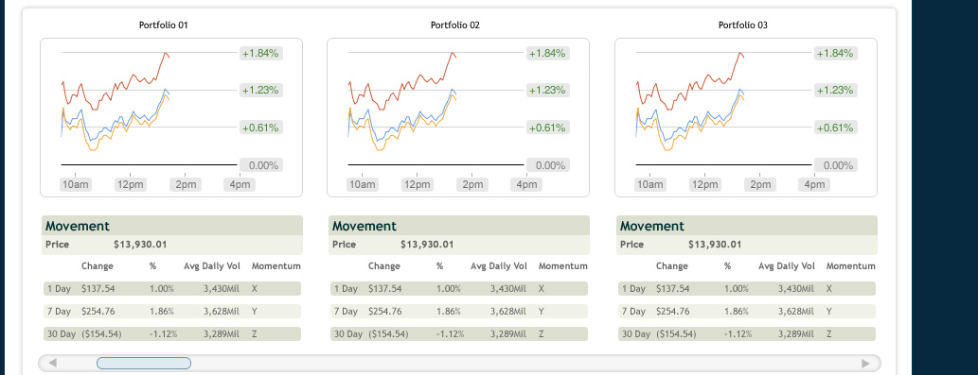Select the Portfolio 01 title
This screenshot has height=375, width=978.
click(x=164, y=26)
